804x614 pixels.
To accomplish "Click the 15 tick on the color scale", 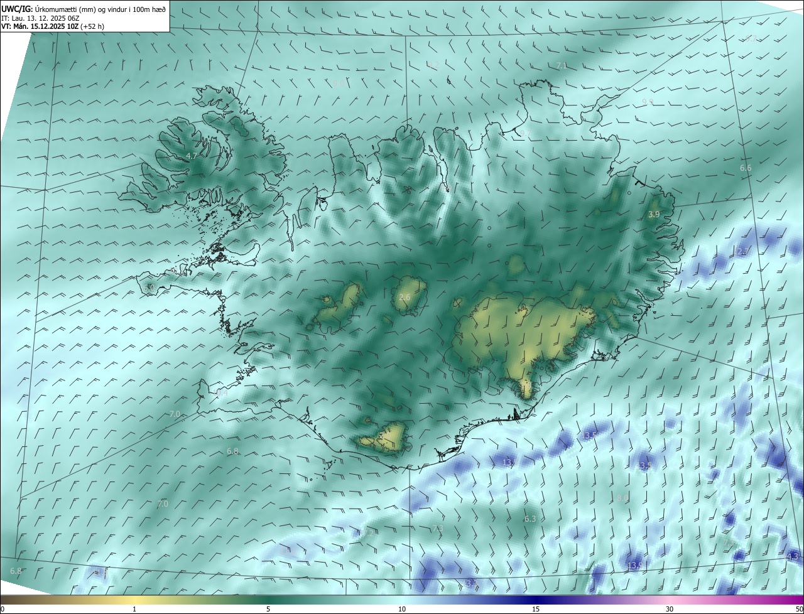I will [x=536, y=609].
